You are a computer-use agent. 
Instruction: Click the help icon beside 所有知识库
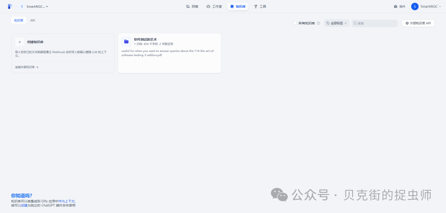[x=318, y=23]
